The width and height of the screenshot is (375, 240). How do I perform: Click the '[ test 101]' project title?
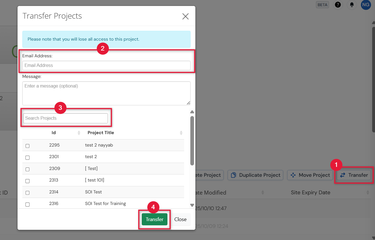95,180
